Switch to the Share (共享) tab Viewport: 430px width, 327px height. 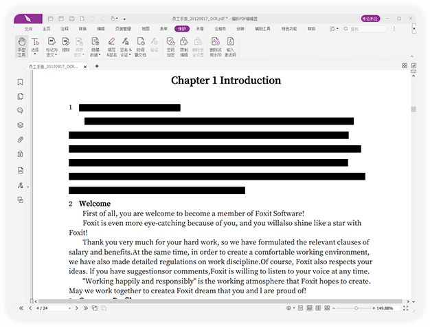point(200,29)
